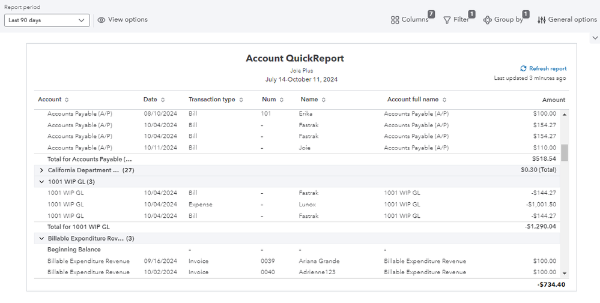Sort by Name column arrows
The image size is (600, 303).
click(x=324, y=100)
